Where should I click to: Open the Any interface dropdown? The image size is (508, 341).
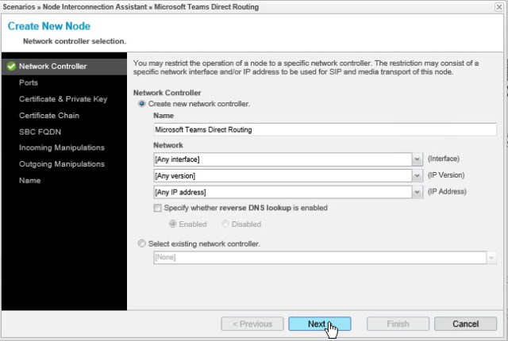(418, 159)
